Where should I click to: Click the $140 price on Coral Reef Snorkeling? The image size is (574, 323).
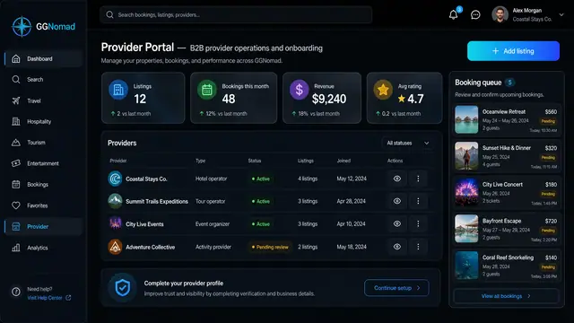tap(551, 258)
